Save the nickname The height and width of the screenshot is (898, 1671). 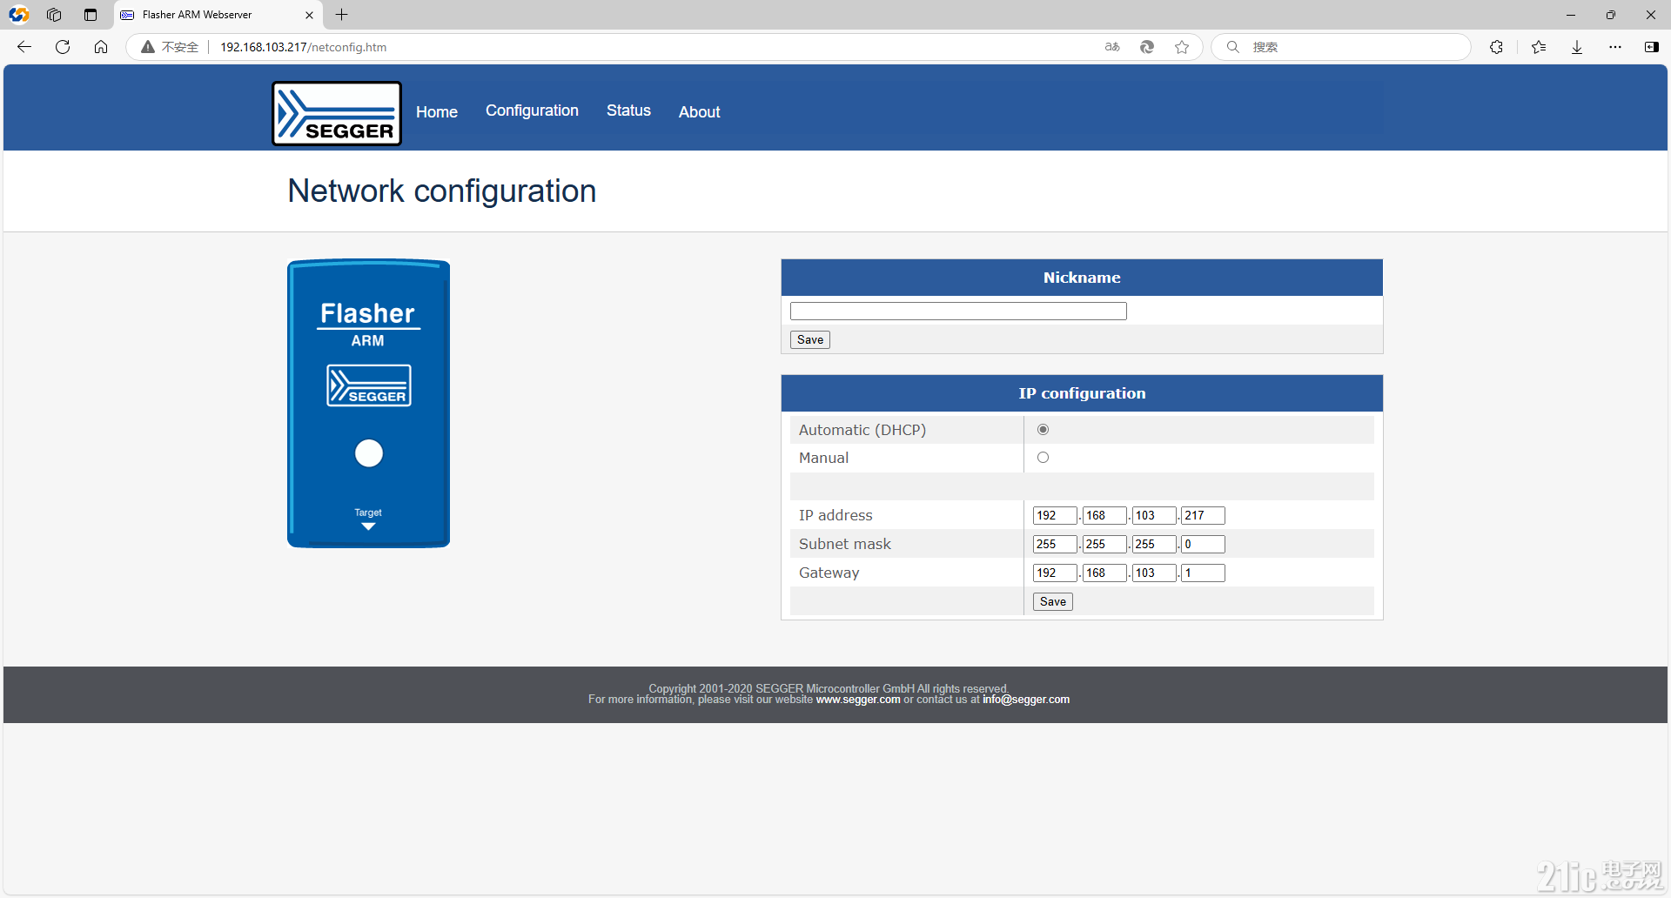810,340
